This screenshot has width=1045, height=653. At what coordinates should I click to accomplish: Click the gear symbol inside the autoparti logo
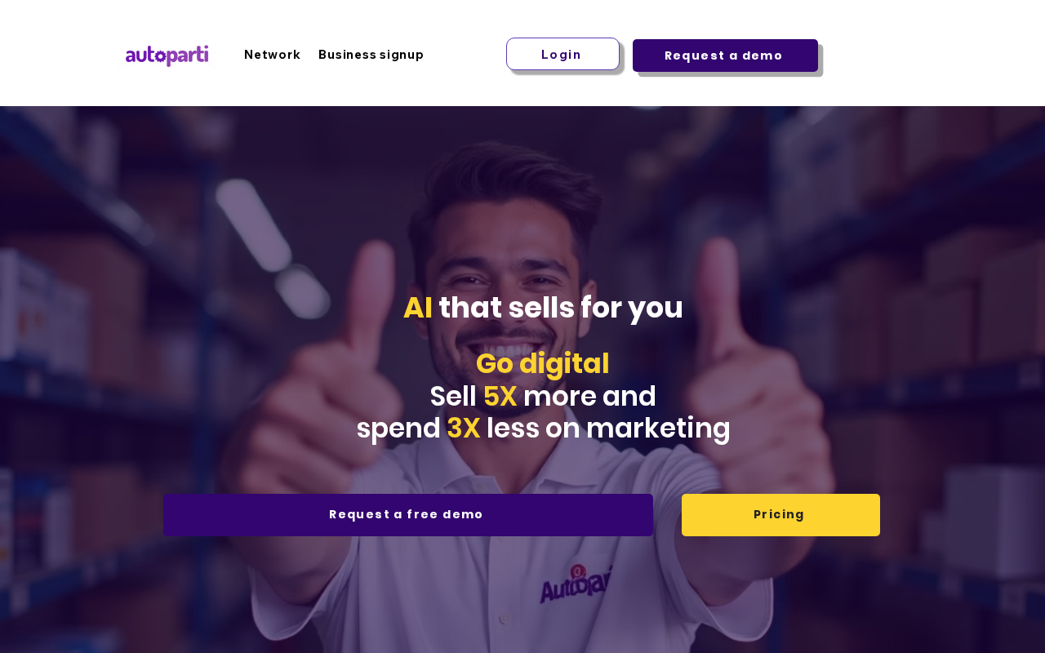[x=162, y=56]
